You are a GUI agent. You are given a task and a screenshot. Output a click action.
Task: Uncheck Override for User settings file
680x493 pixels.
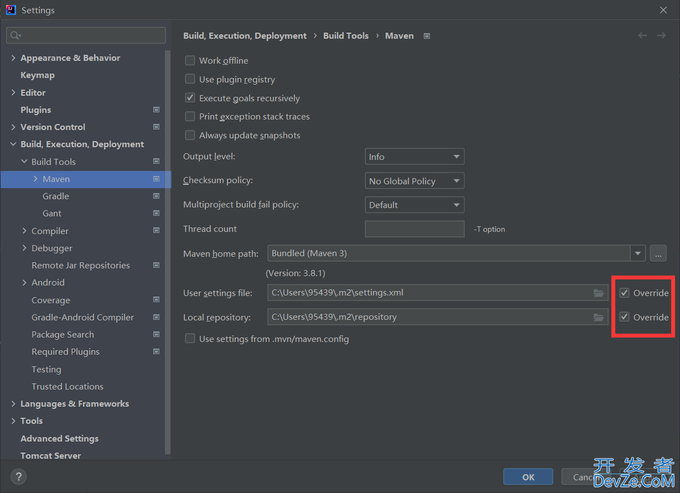(x=625, y=293)
